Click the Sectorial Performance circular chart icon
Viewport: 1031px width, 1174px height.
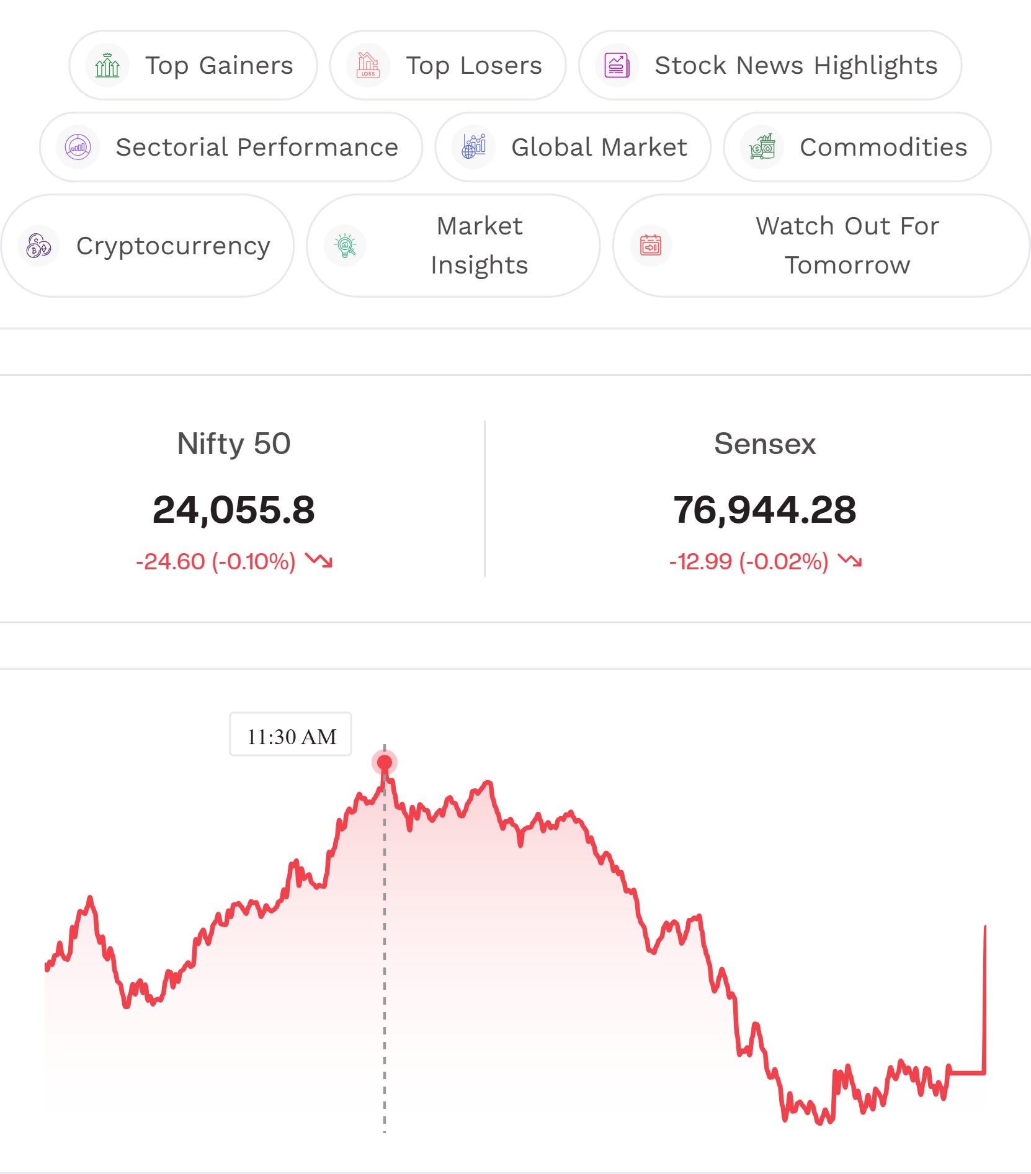tap(78, 147)
